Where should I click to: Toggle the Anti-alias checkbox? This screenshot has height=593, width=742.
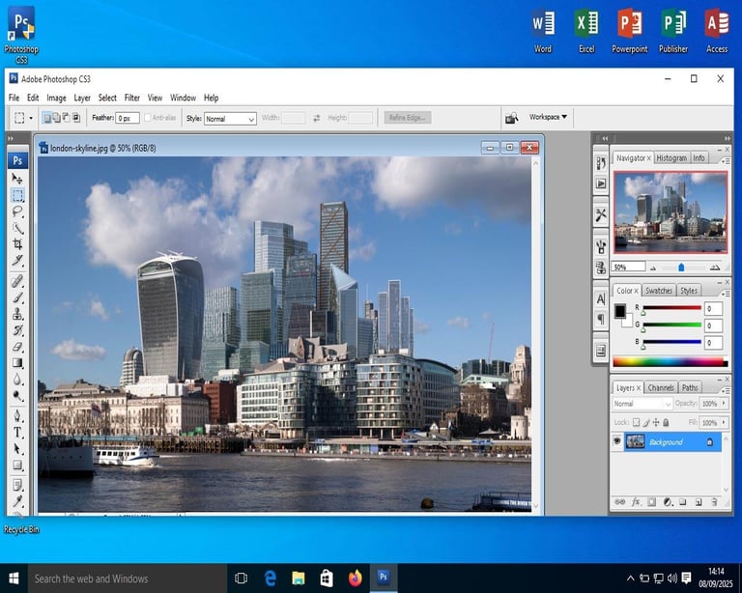147,117
